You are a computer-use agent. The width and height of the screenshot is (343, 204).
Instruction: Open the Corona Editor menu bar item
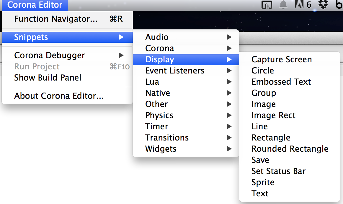(35, 5)
